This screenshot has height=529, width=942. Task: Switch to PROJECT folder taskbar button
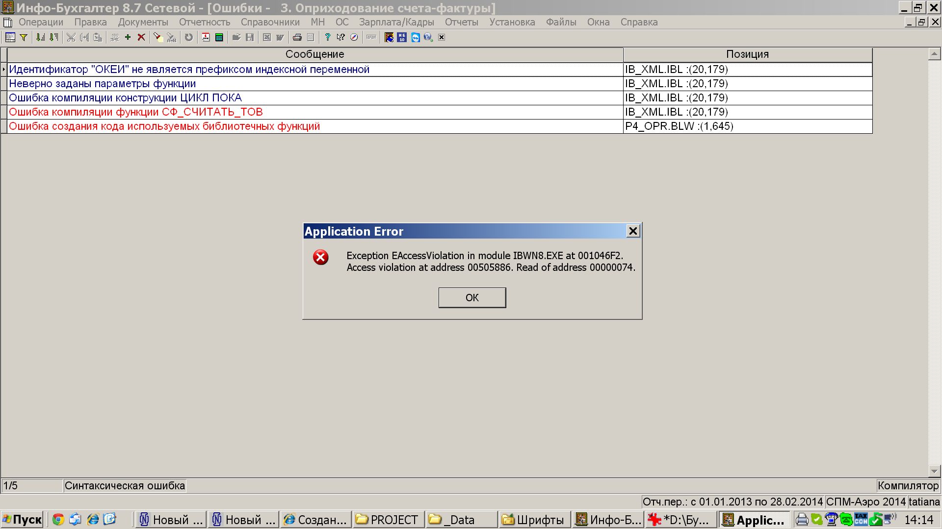tap(388, 519)
